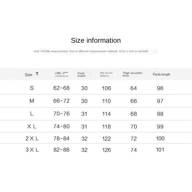
Task: Click the 110 hip circumference value
Action: coord(106,101)
